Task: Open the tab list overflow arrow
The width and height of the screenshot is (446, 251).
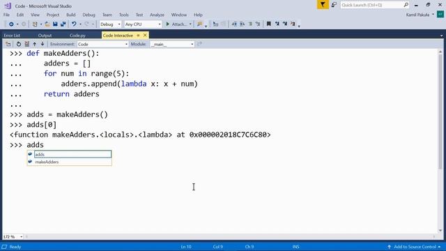Action: point(441,36)
